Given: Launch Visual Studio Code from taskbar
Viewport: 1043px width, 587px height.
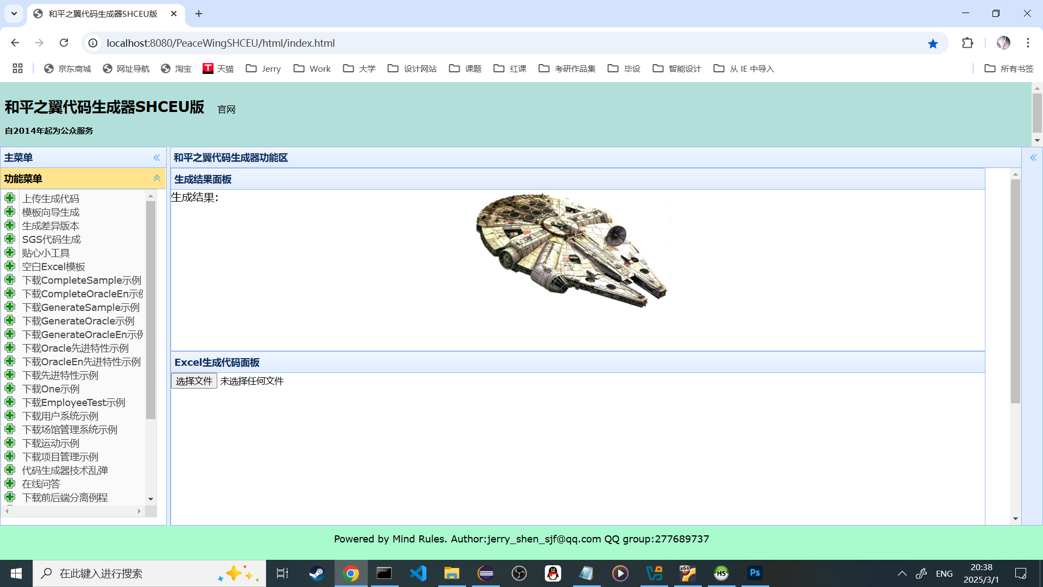Looking at the screenshot, I should (x=418, y=573).
